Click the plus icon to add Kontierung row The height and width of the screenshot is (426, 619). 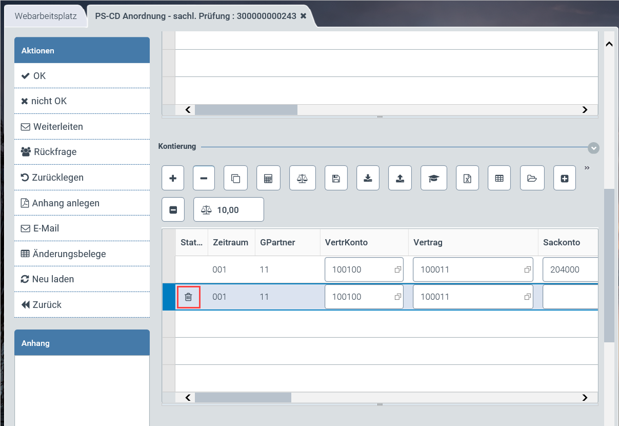173,179
